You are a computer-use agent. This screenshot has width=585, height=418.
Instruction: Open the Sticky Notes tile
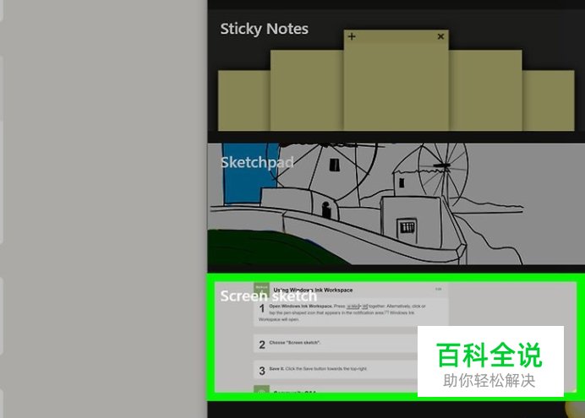tap(396, 71)
